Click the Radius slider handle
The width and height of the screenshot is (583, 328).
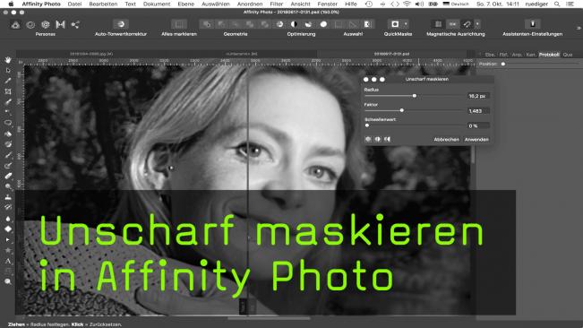(415, 96)
